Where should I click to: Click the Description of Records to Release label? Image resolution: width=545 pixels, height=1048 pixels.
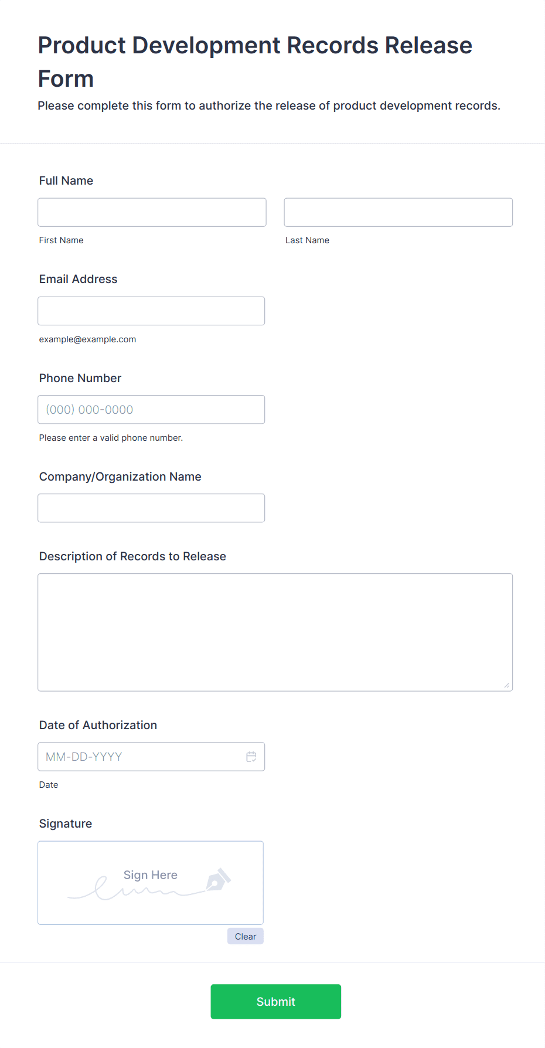tap(132, 556)
